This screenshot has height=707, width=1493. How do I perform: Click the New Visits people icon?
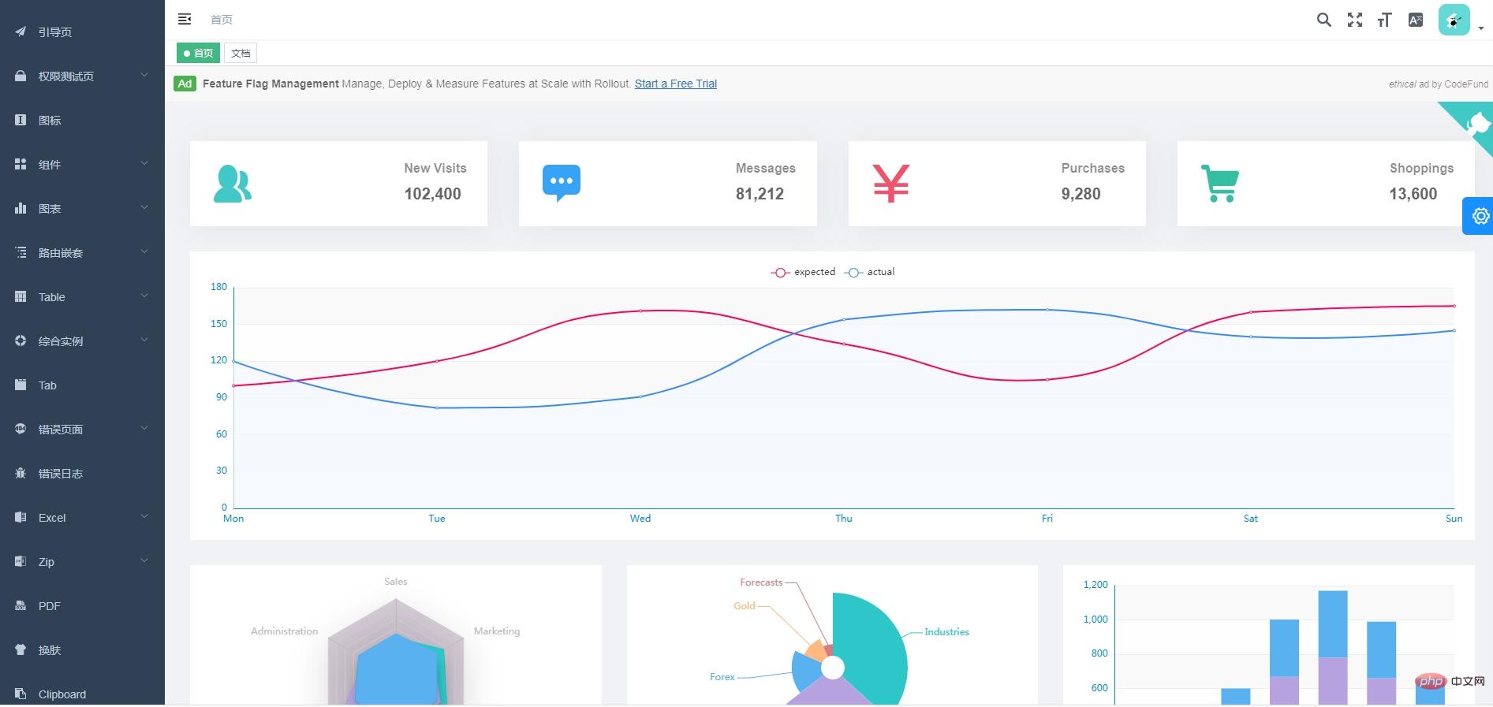click(x=233, y=184)
